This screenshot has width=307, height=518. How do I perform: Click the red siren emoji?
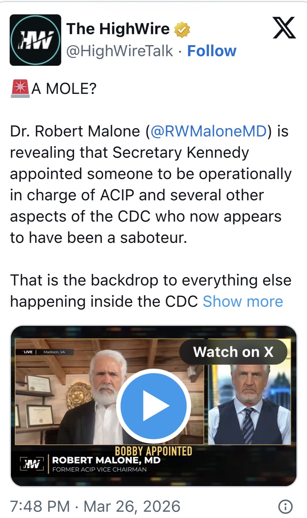click(20, 89)
